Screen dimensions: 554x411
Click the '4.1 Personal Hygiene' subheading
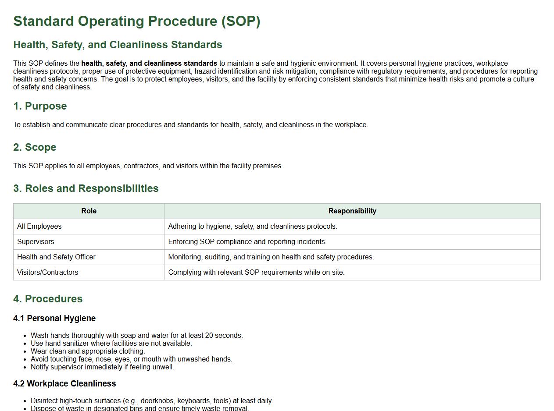[x=54, y=319]
